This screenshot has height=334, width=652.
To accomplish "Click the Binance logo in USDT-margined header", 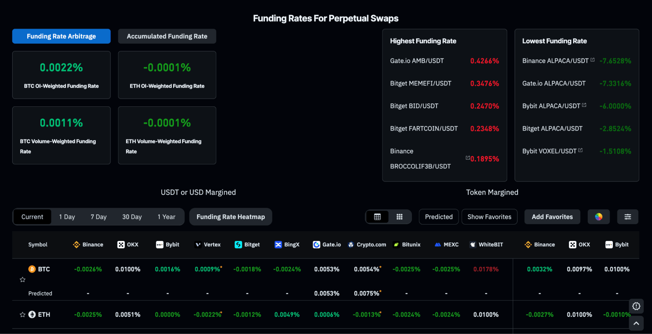I will [76, 245].
